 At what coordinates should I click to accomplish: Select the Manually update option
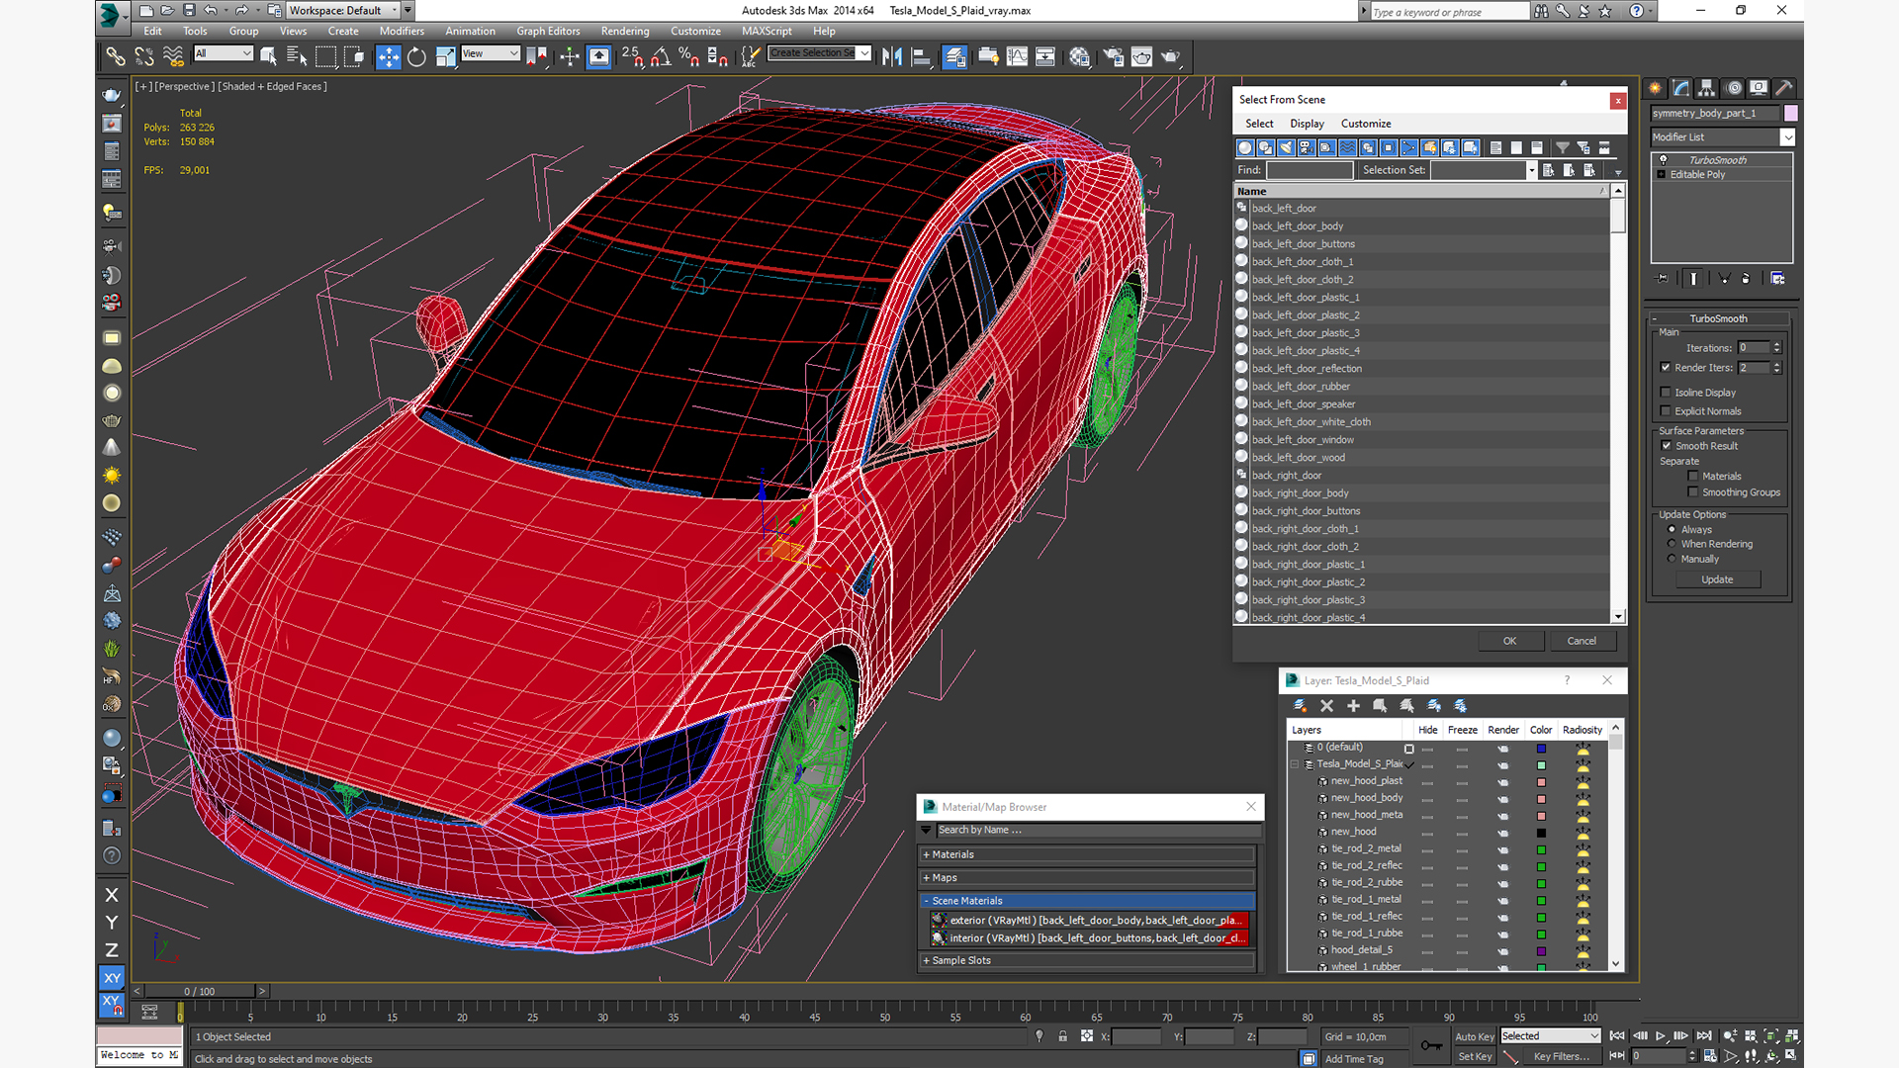(x=1673, y=559)
